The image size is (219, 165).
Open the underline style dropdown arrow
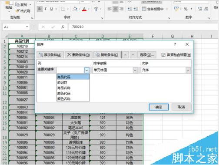pyautogui.click(x=56, y=9)
